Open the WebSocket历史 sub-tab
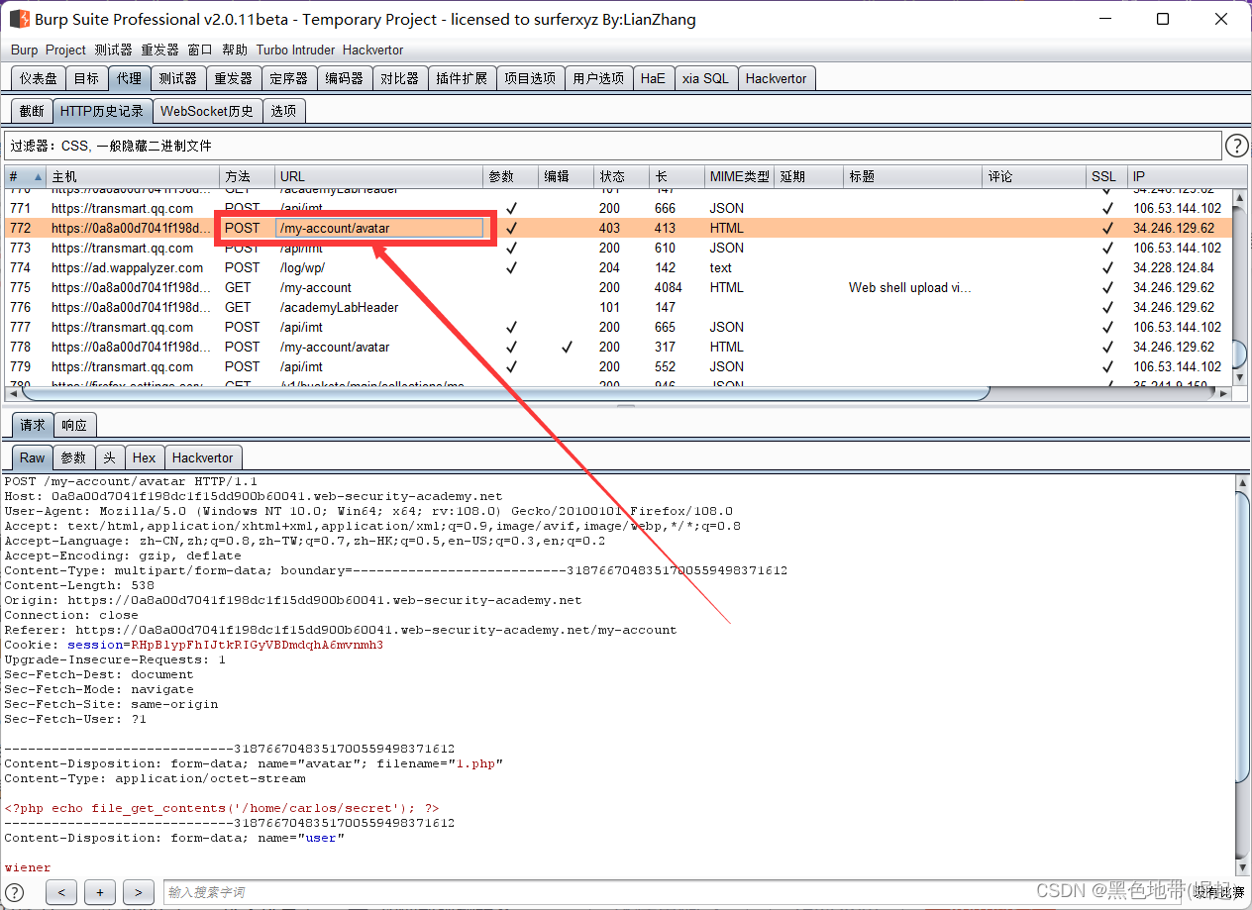Image resolution: width=1252 pixels, height=910 pixels. pos(207,111)
